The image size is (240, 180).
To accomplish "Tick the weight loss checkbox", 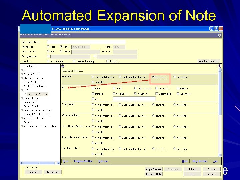I will (x=114, y=93).
